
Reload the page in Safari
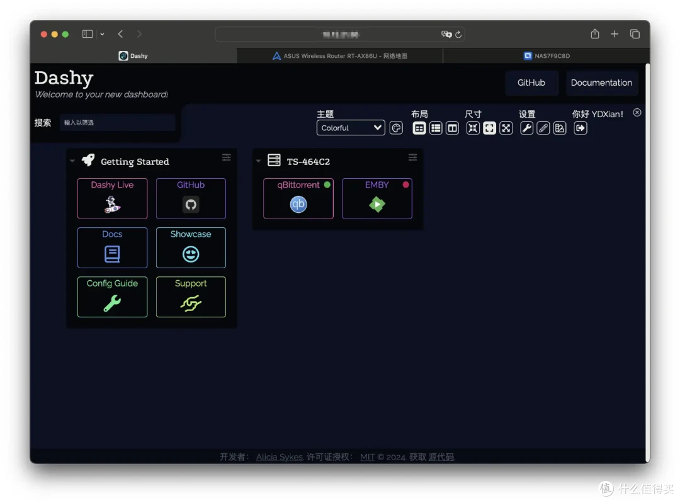[458, 34]
